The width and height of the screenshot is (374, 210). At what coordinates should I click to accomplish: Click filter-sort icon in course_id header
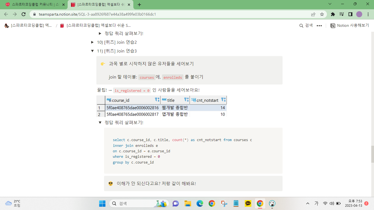(157, 100)
